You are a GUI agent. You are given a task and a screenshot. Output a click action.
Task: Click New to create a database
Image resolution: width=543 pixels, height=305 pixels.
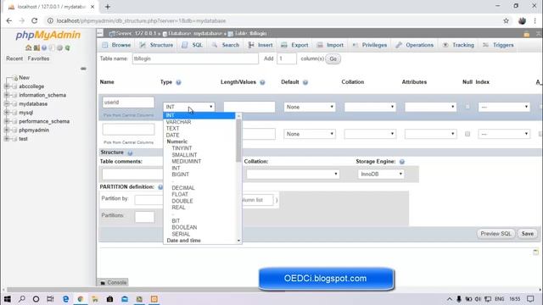coord(24,77)
